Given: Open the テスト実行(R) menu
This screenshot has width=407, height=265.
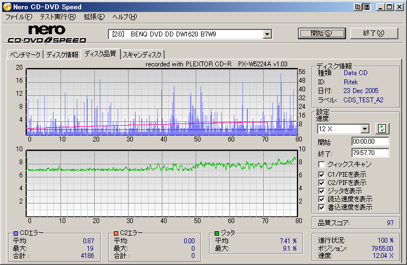Looking at the screenshot, I should click(x=58, y=17).
